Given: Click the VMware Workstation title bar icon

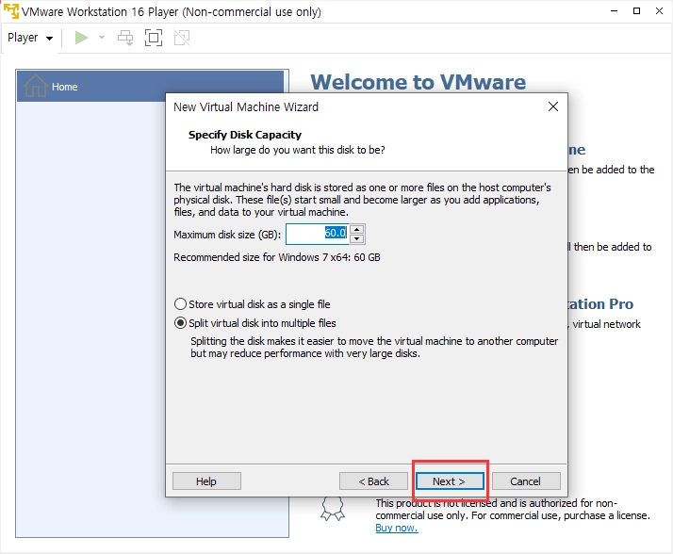Looking at the screenshot, I should pyautogui.click(x=11, y=10).
